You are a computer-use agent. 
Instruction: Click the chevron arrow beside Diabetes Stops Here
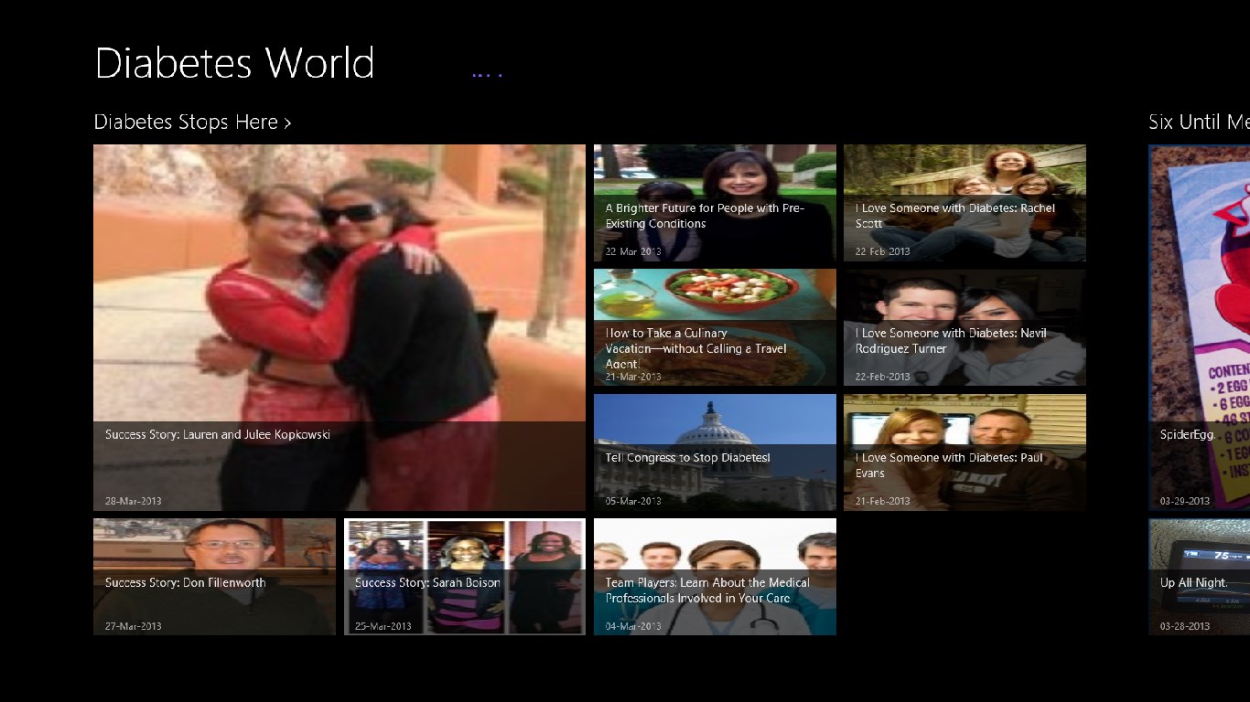point(287,123)
